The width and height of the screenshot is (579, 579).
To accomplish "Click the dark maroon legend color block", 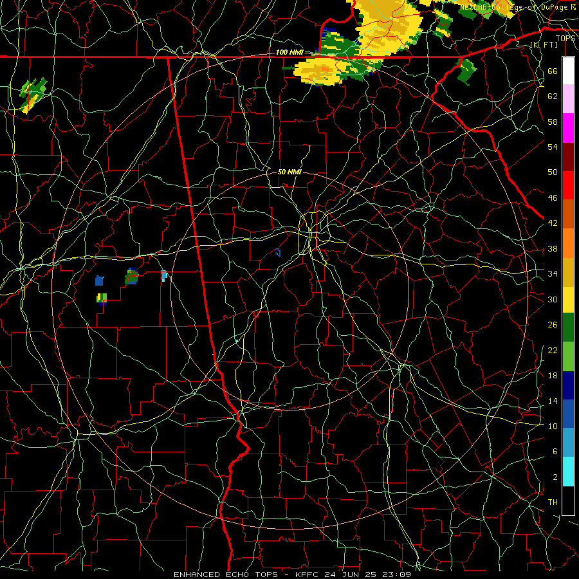I will coord(568,156).
